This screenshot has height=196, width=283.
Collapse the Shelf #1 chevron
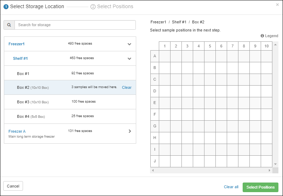tap(129, 59)
